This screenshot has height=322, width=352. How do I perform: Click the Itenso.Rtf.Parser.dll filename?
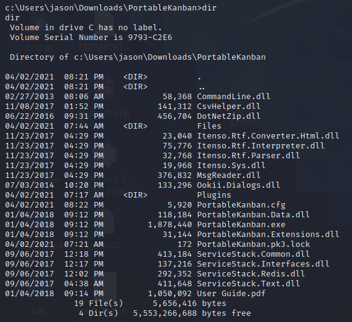pyautogui.click(x=249, y=156)
